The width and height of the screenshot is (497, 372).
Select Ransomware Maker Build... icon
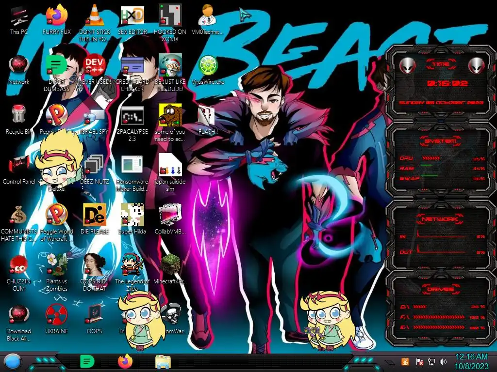coord(132,173)
